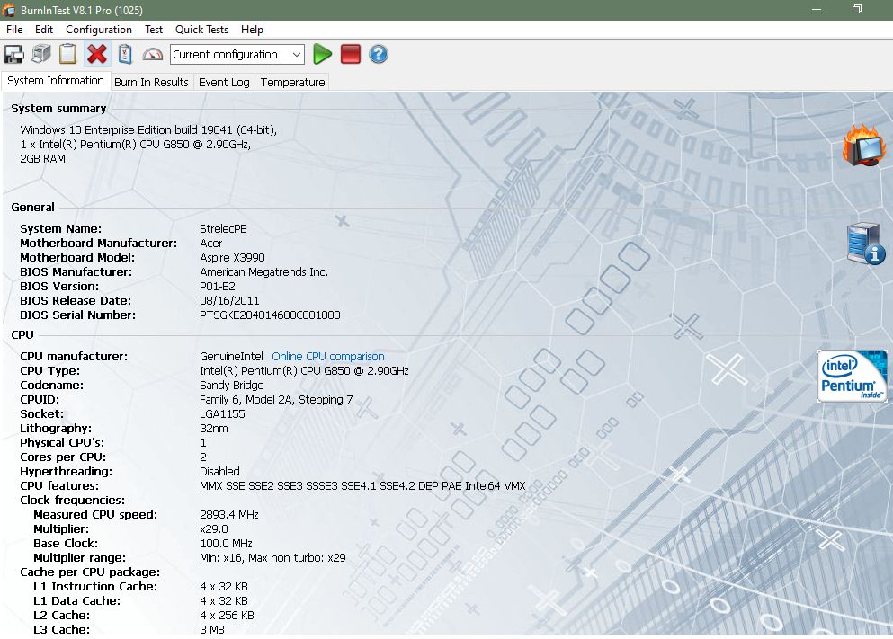Click the server info icon on the right
The image size is (893, 639).
pos(866,243)
